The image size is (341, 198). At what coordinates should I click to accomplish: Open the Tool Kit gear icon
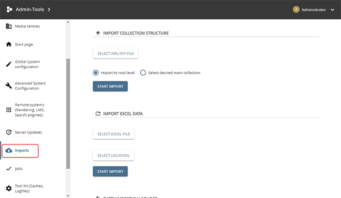point(9,189)
